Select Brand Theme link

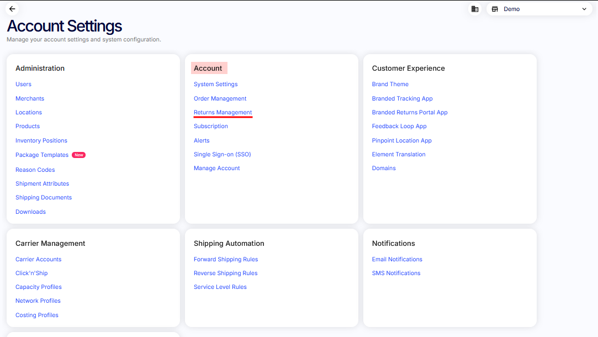pyautogui.click(x=390, y=85)
